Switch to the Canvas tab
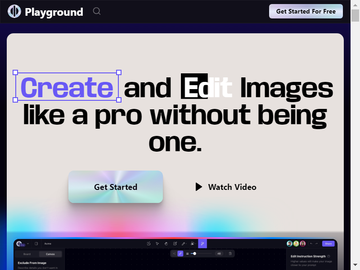Screen dimensions: 360x270 coord(50,254)
